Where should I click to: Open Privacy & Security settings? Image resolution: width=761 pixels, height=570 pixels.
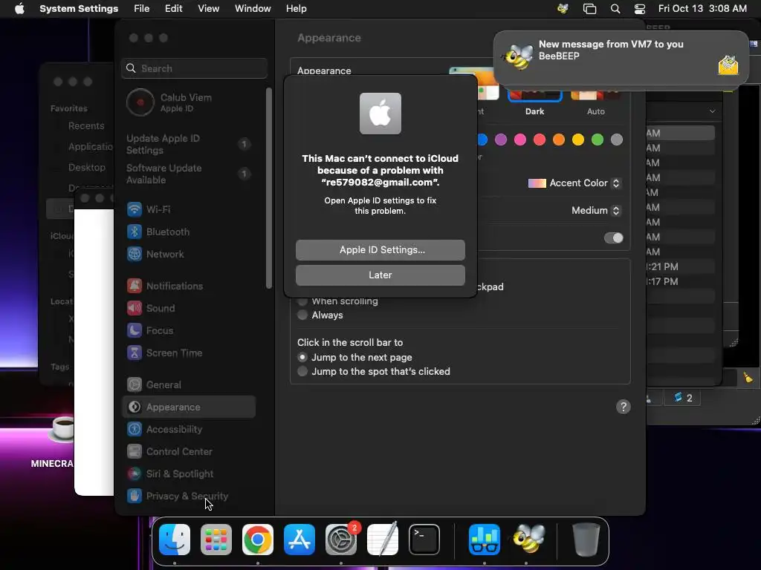pyautogui.click(x=190, y=497)
